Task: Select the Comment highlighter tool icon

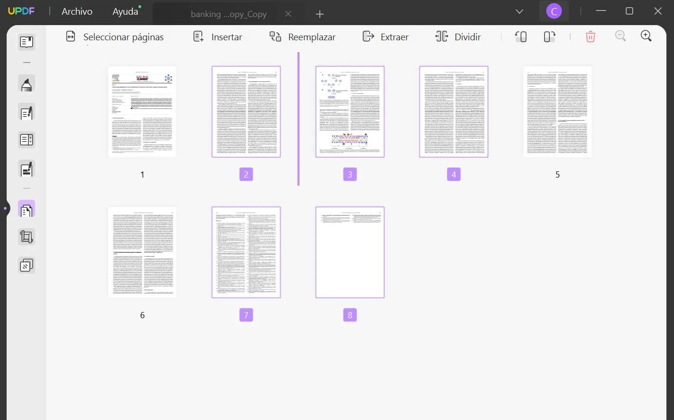Action: [x=27, y=84]
